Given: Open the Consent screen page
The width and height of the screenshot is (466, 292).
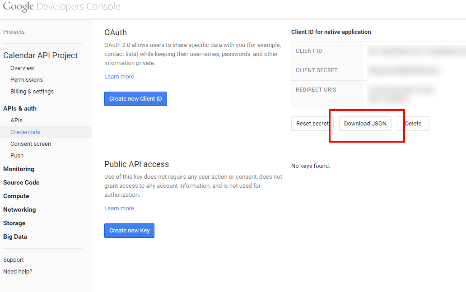Looking at the screenshot, I should (x=31, y=144).
